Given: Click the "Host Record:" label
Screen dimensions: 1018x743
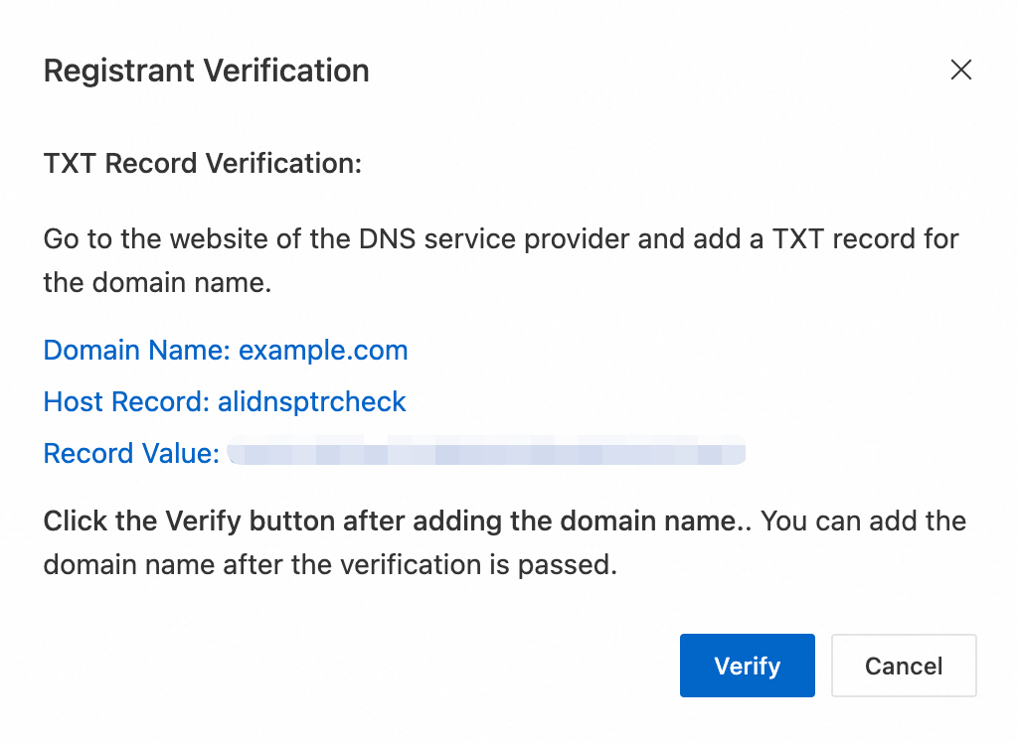Looking at the screenshot, I should [126, 402].
